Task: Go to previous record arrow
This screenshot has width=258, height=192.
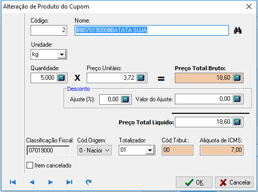Action: [x=32, y=182]
